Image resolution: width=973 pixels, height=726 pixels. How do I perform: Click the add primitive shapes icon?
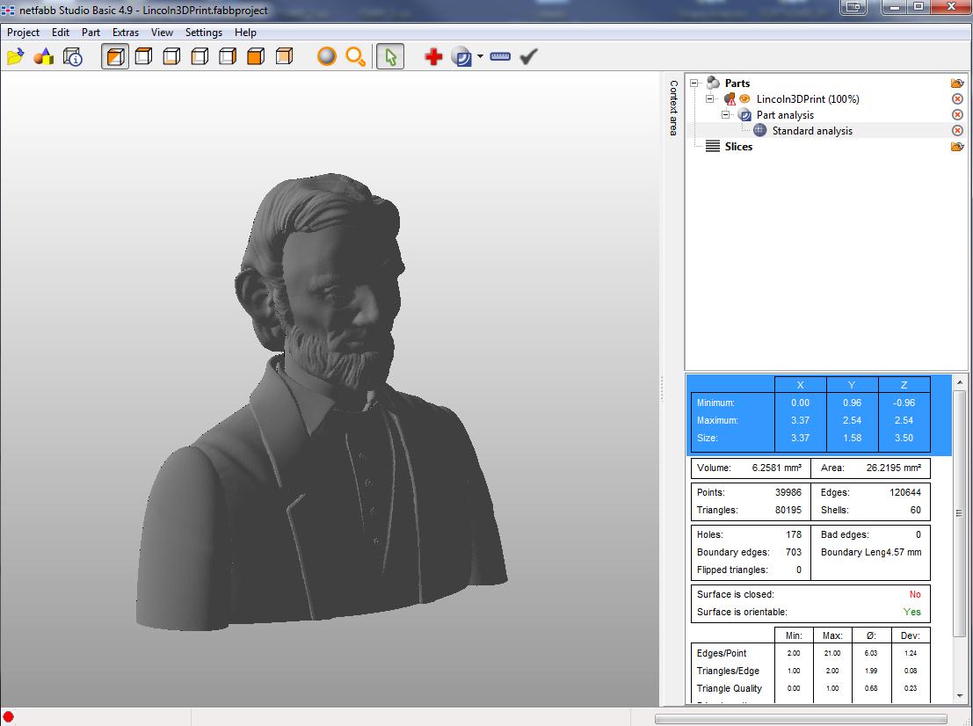43,57
